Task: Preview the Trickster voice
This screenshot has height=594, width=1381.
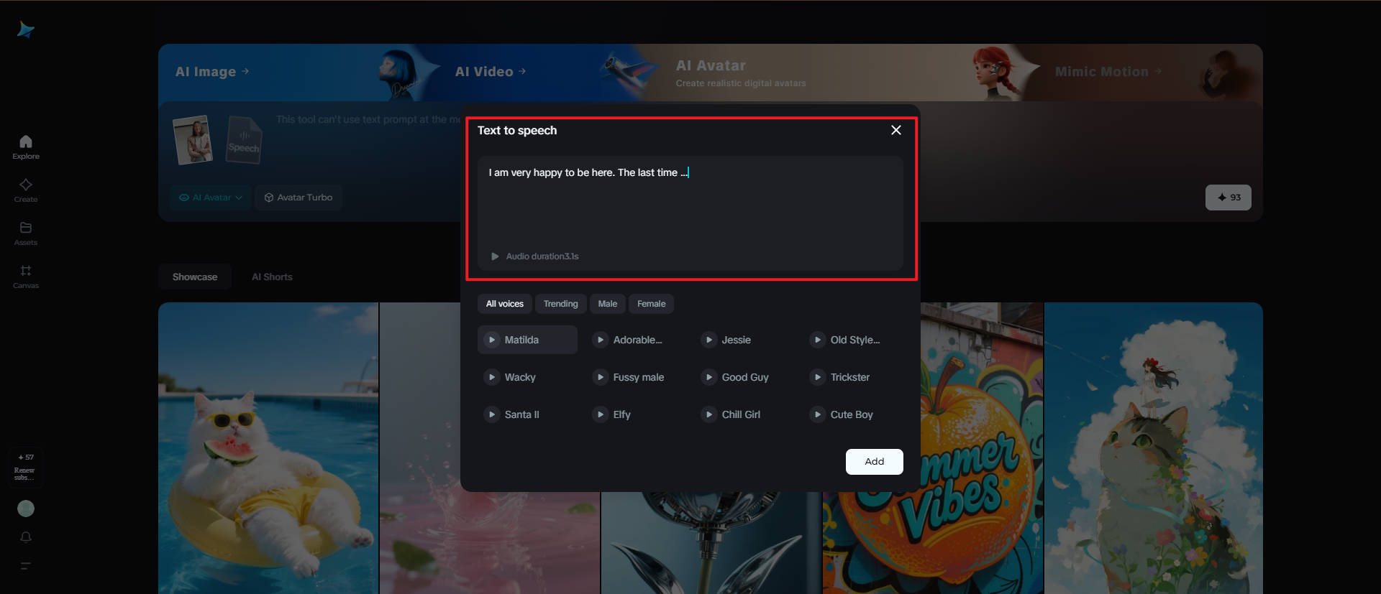Action: [818, 377]
